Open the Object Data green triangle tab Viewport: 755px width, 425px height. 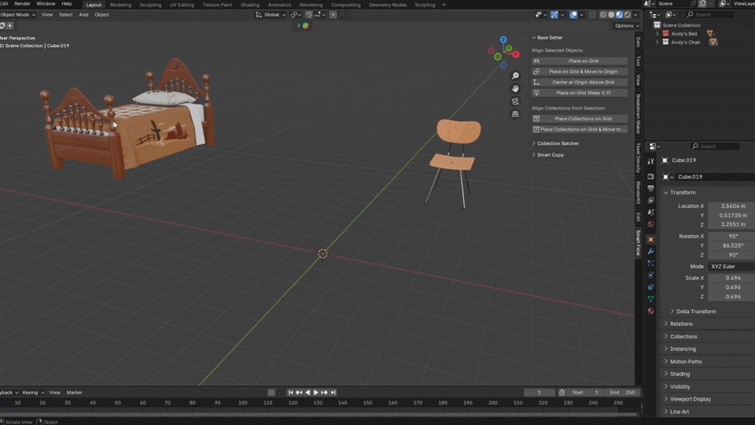pyautogui.click(x=650, y=299)
